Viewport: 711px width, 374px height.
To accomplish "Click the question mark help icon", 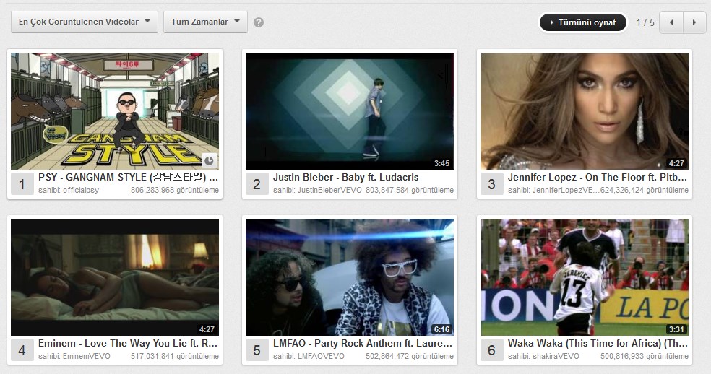I will pos(259,22).
